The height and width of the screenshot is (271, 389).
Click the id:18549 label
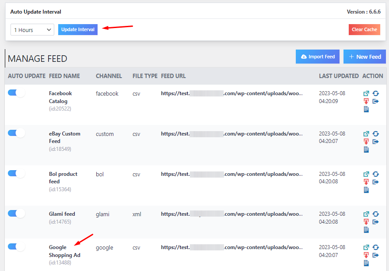pos(60,149)
